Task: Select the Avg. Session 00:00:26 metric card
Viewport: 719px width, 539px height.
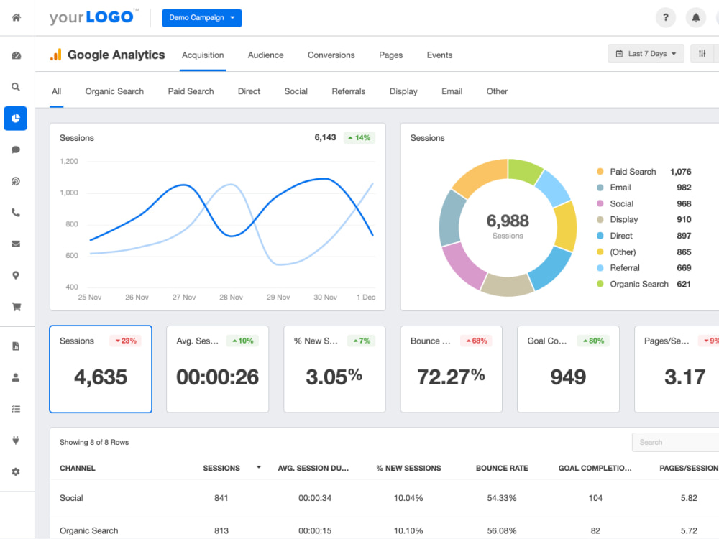Action: click(217, 369)
